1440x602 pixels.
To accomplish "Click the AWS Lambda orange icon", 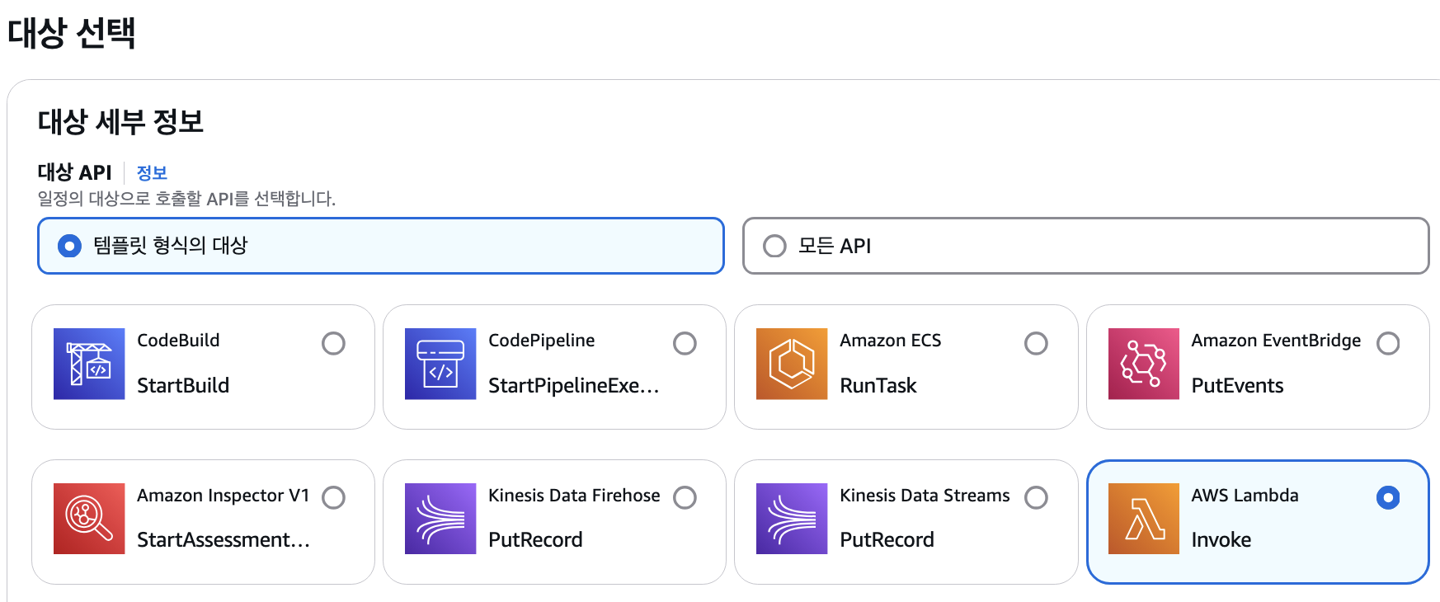I will [x=1143, y=519].
